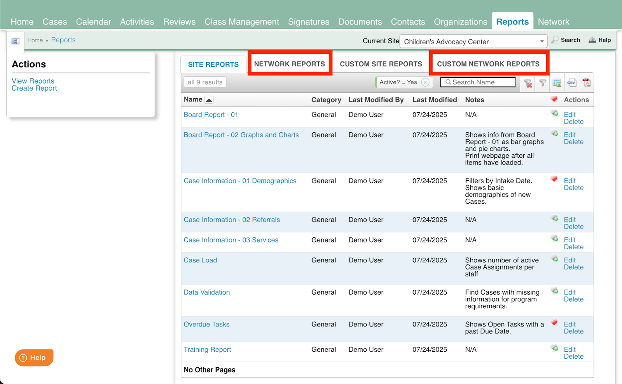
Task: Switch to Network Reports tab
Action: coord(290,64)
